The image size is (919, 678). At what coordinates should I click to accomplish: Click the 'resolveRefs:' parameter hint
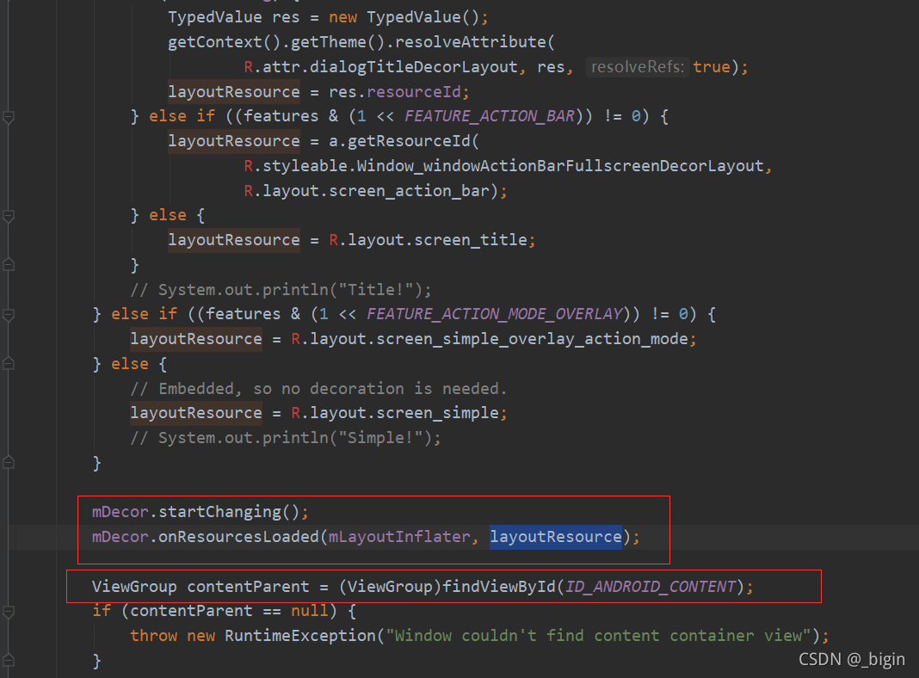[x=638, y=67]
